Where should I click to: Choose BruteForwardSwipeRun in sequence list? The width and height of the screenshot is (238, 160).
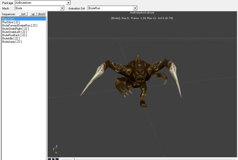coord(19,25)
